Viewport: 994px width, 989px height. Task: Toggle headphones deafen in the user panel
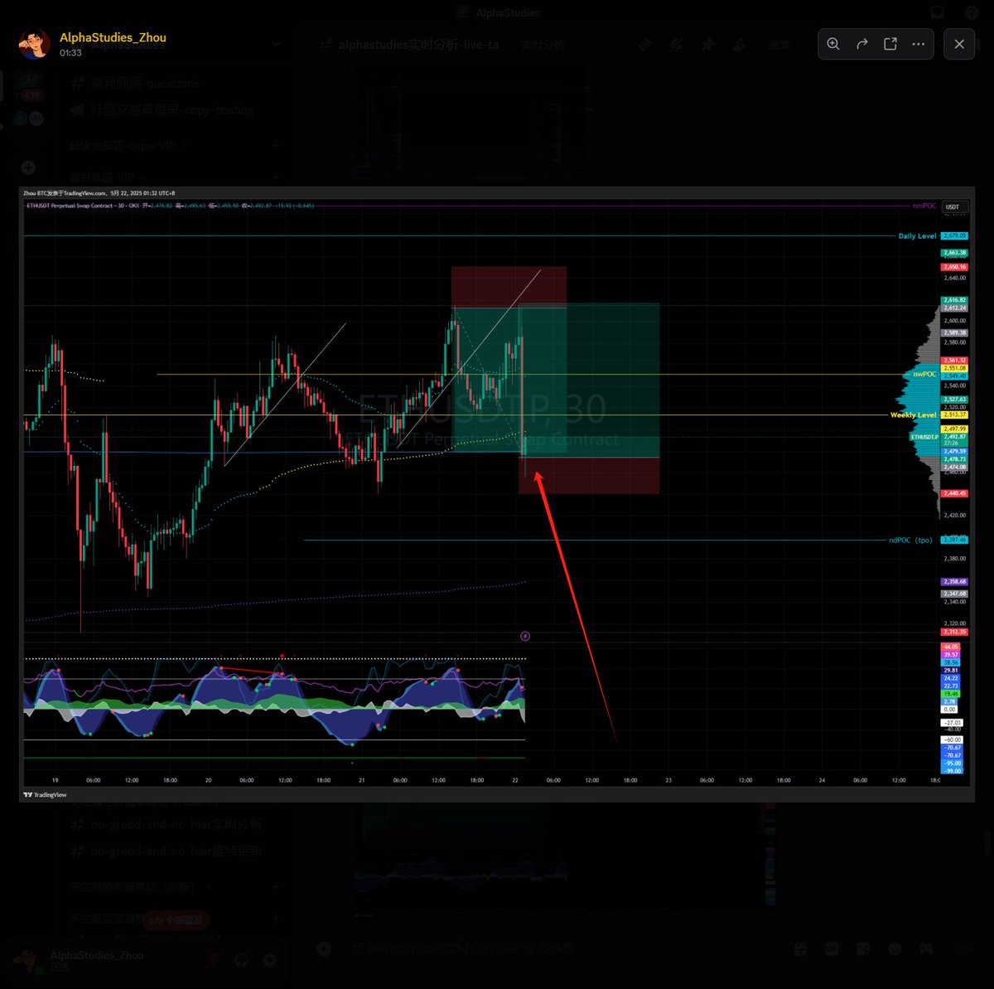point(242,960)
